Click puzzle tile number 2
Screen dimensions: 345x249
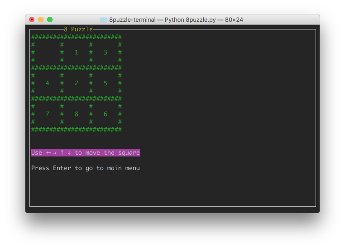77,83
